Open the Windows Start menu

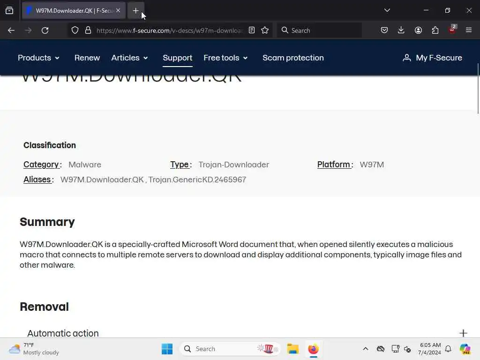tap(167, 349)
